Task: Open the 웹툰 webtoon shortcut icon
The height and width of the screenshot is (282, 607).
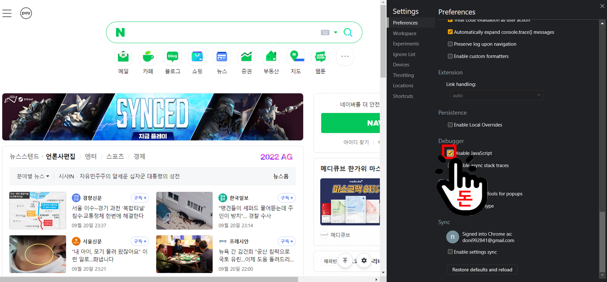Action: pyautogui.click(x=320, y=56)
